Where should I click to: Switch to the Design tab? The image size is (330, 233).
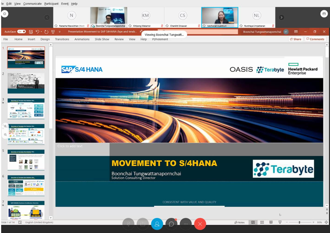(45, 39)
